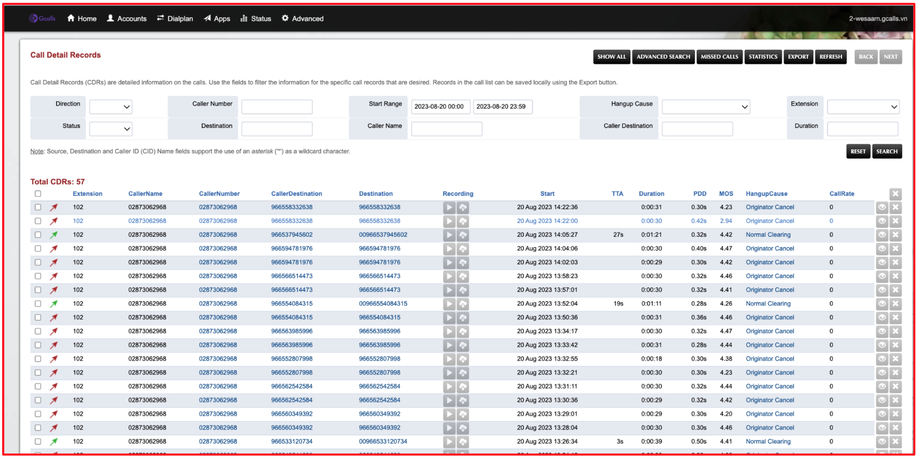Delete the 13:52:04 call record

[x=895, y=304]
